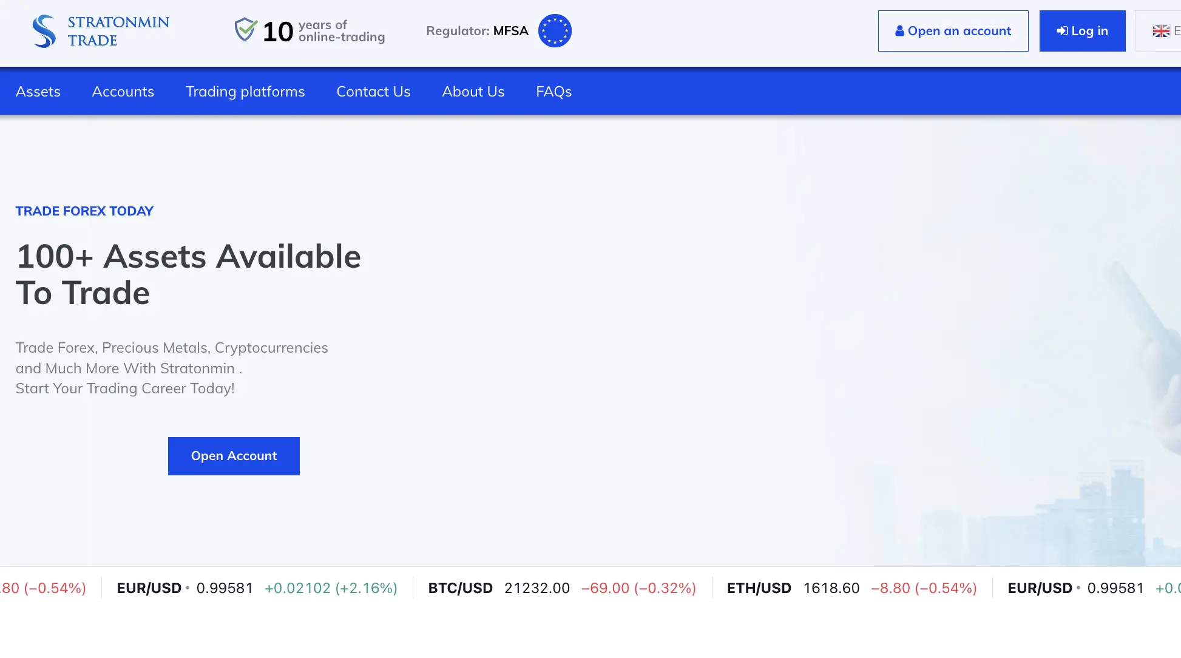Image resolution: width=1181 pixels, height=658 pixels.
Task: Click the EU flag circle icon
Action: tap(555, 31)
